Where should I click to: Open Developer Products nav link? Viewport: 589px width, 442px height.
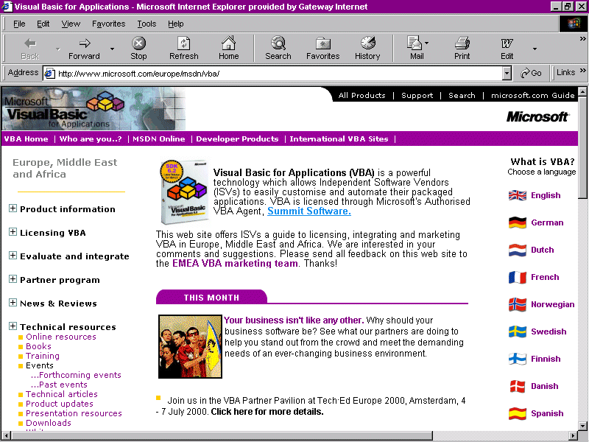click(x=237, y=138)
